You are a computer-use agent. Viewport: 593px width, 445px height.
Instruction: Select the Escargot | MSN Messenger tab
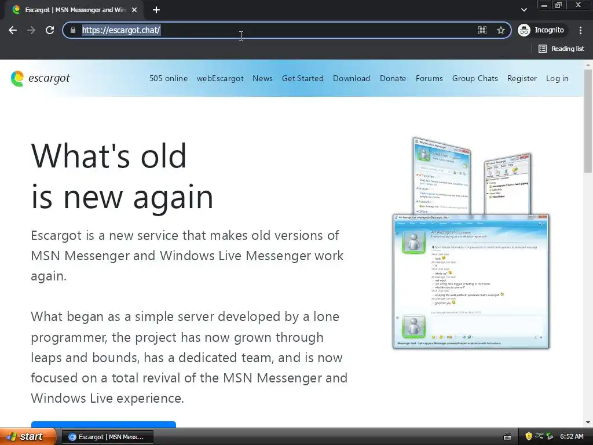coord(74,10)
